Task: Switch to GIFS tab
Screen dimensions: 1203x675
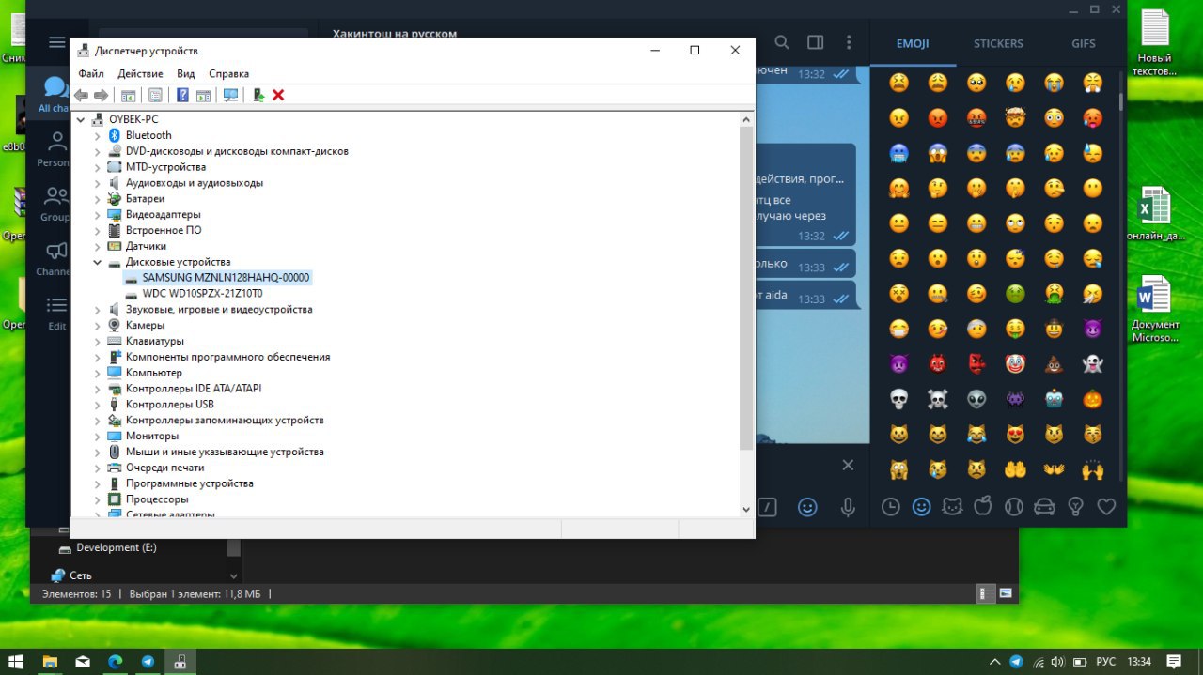Action: coord(1084,43)
